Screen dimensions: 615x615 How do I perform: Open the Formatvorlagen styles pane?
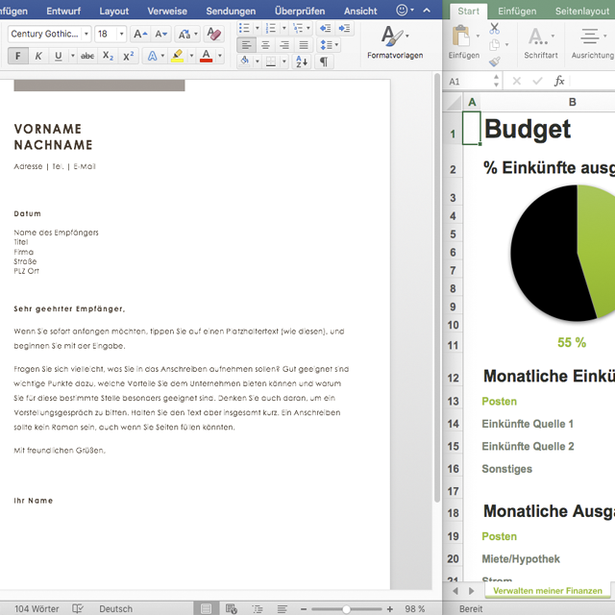click(x=394, y=42)
